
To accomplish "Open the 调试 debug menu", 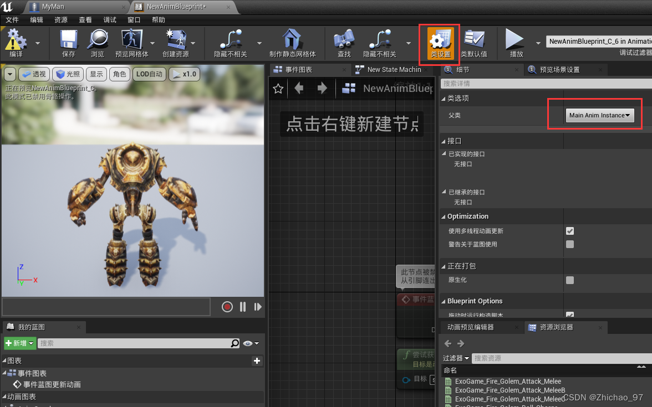I will coord(110,20).
